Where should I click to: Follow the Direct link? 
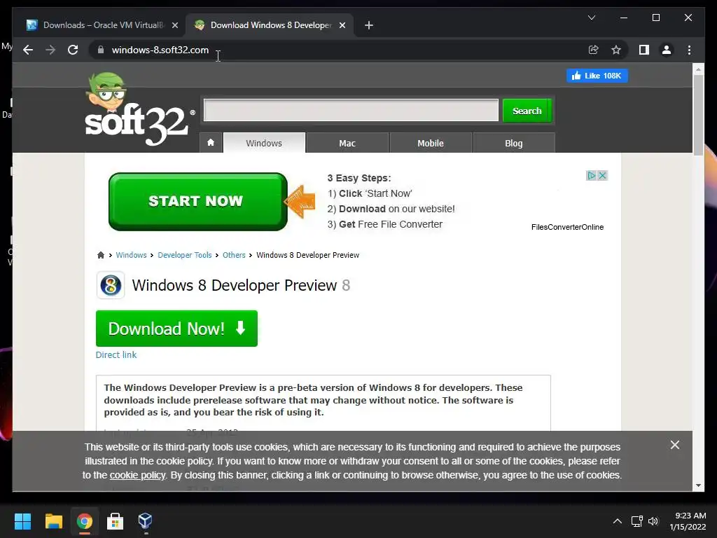(116, 354)
